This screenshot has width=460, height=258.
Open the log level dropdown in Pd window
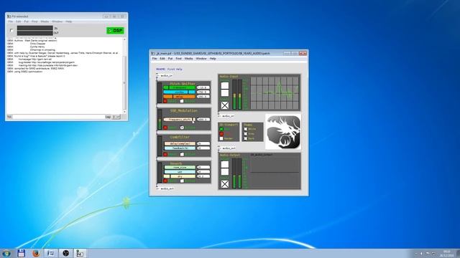tap(116, 117)
